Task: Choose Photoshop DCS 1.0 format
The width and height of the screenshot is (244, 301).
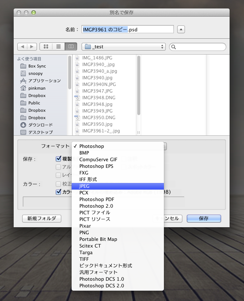Action: pos(118,279)
